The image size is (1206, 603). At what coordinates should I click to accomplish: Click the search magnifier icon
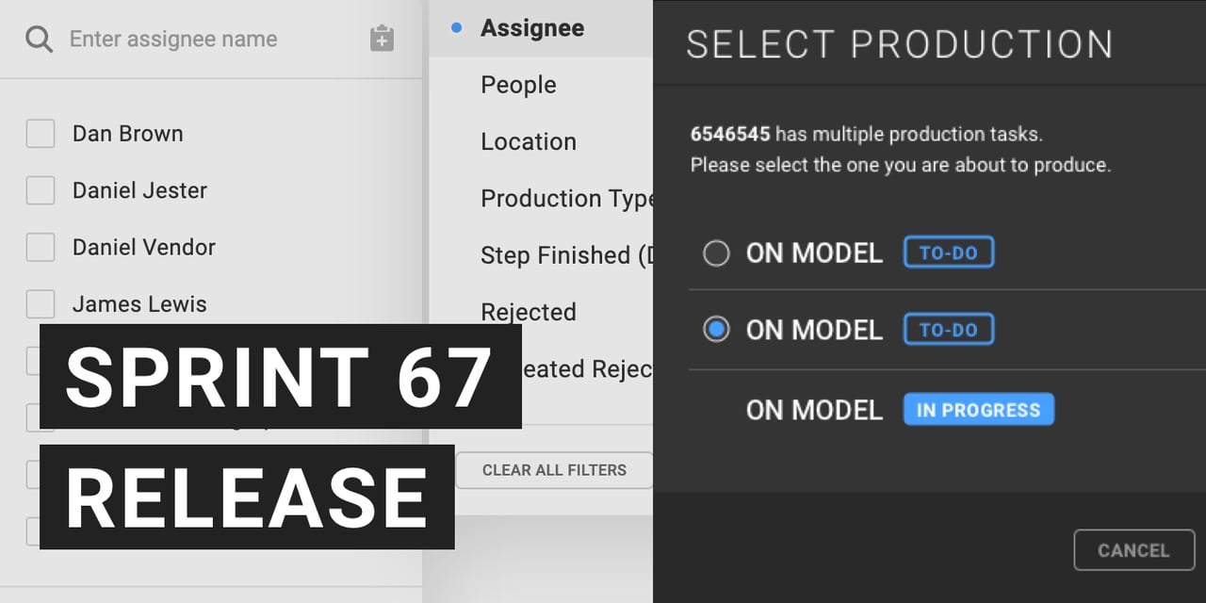tap(39, 40)
